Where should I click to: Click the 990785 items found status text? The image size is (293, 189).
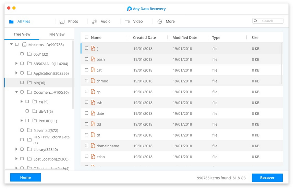[x=221, y=178]
